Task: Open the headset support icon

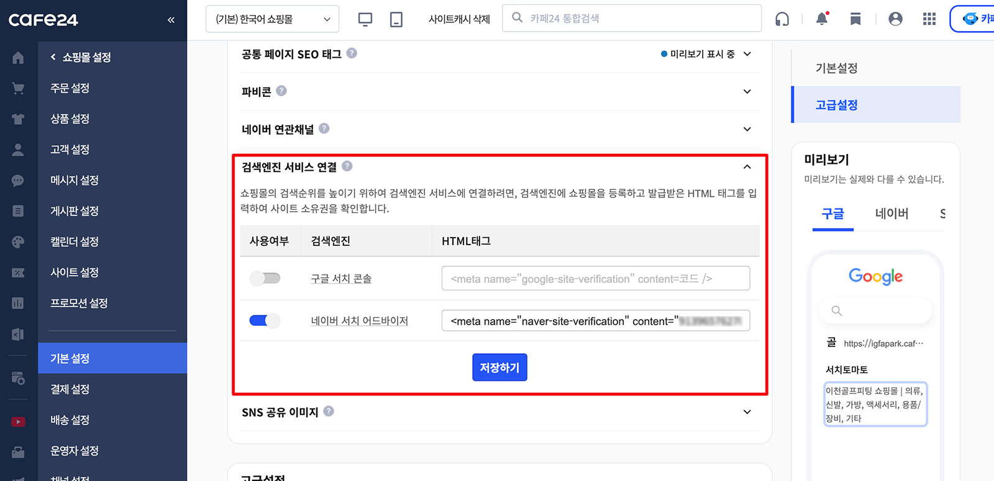Action: pos(782,19)
